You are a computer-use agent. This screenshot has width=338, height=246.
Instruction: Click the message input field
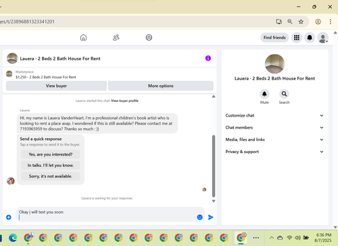coord(110,214)
